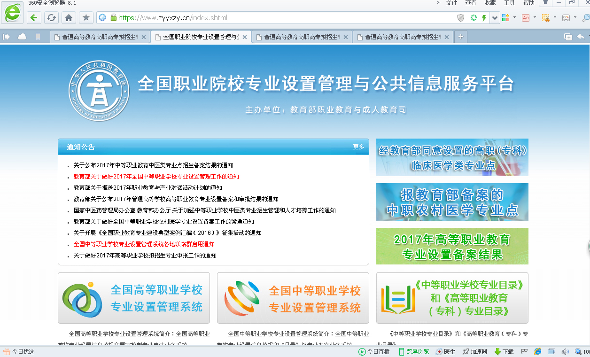Click 今日直播 play icon in status bar
Screen dimensions: 590x357
(362, 351)
